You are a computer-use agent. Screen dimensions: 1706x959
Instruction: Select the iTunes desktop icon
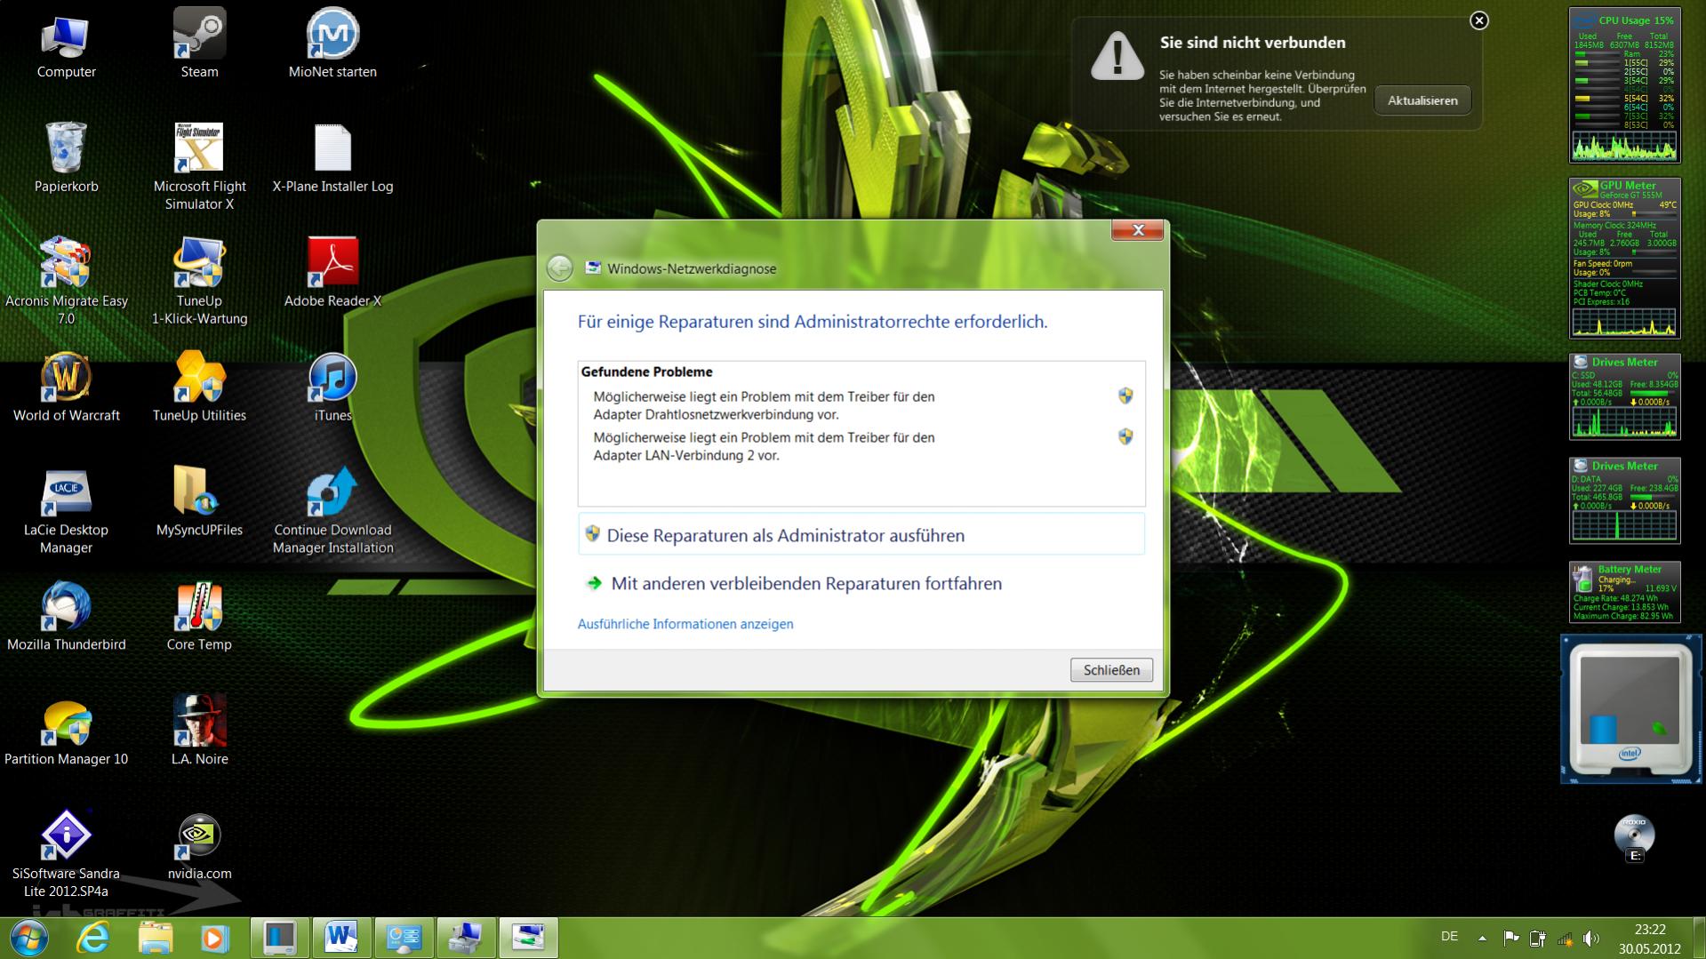click(332, 387)
